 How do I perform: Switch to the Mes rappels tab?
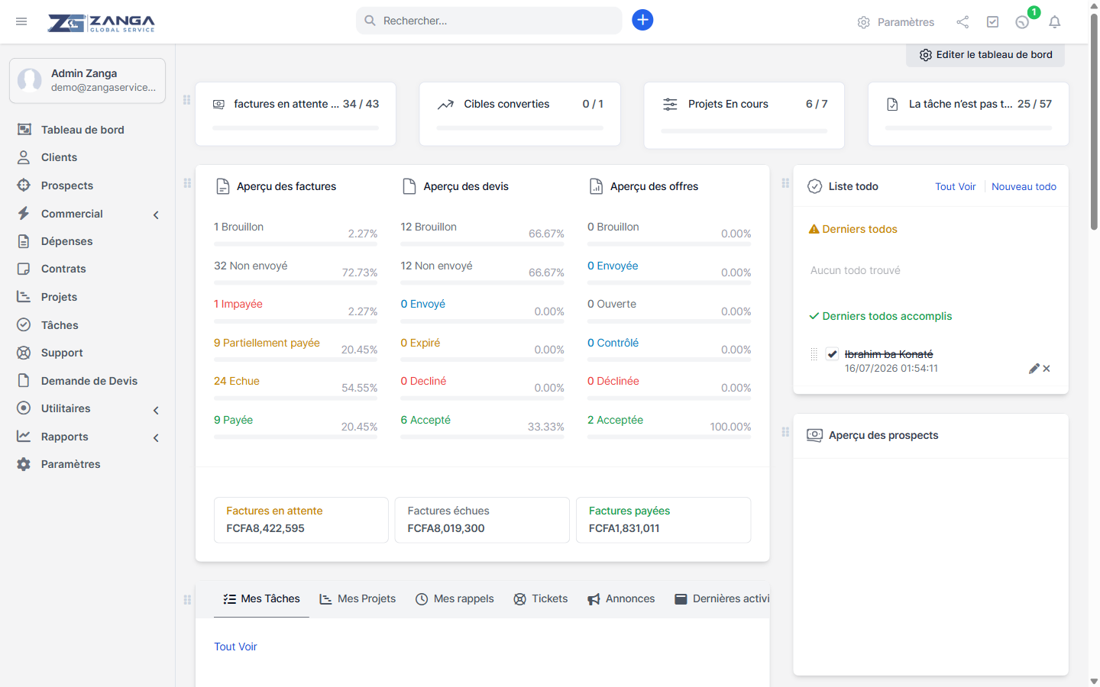pyautogui.click(x=455, y=599)
